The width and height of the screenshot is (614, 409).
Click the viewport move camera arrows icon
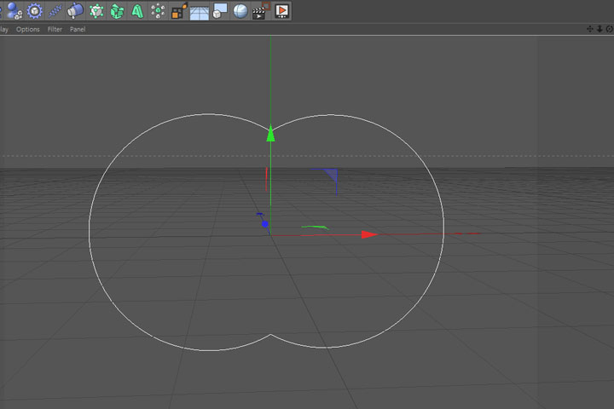[x=590, y=29]
